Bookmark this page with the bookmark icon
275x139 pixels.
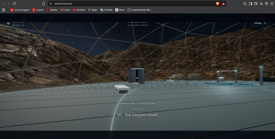coord(43,4)
